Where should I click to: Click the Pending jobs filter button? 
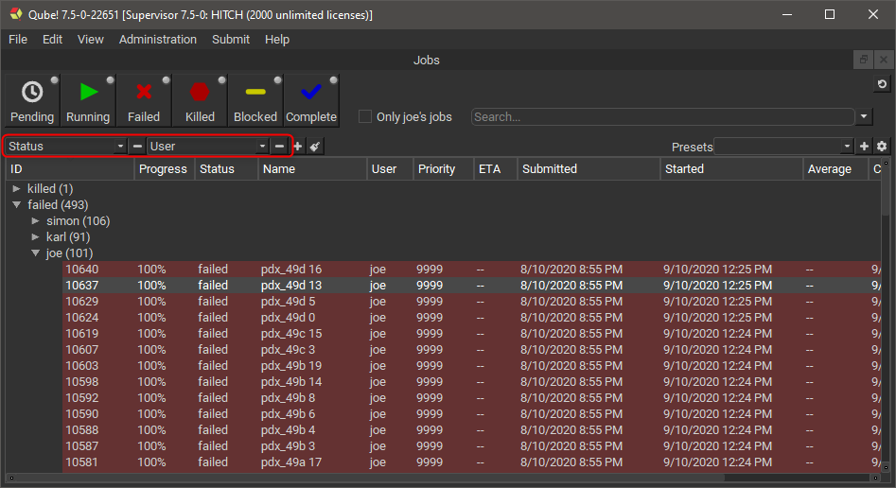tap(31, 100)
